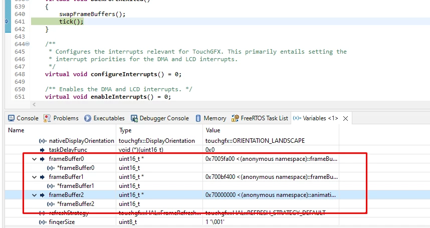The height and width of the screenshot is (228, 430).
Task: Click the fingerSize value 1 '\001'
Action: tap(214, 222)
